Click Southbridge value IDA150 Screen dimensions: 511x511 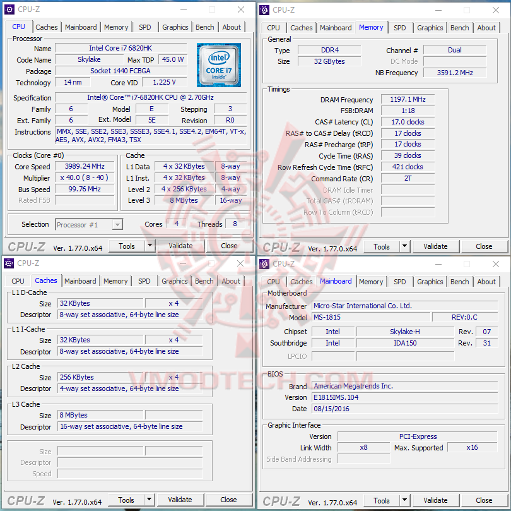tap(405, 343)
